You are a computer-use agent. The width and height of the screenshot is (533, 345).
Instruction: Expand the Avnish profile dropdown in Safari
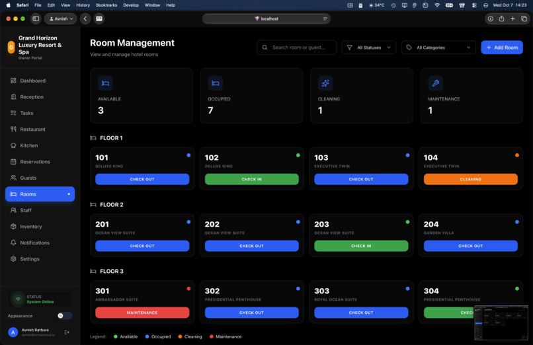tap(61, 19)
